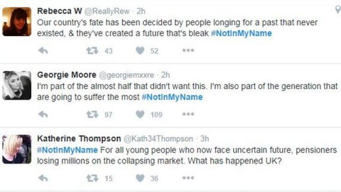Click #NotInMyName hashtag in Rebecca W's tweet
This screenshot has width=341, height=192.
(241, 33)
